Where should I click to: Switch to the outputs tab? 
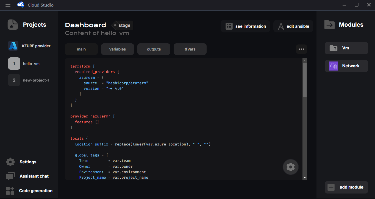pyautogui.click(x=154, y=49)
